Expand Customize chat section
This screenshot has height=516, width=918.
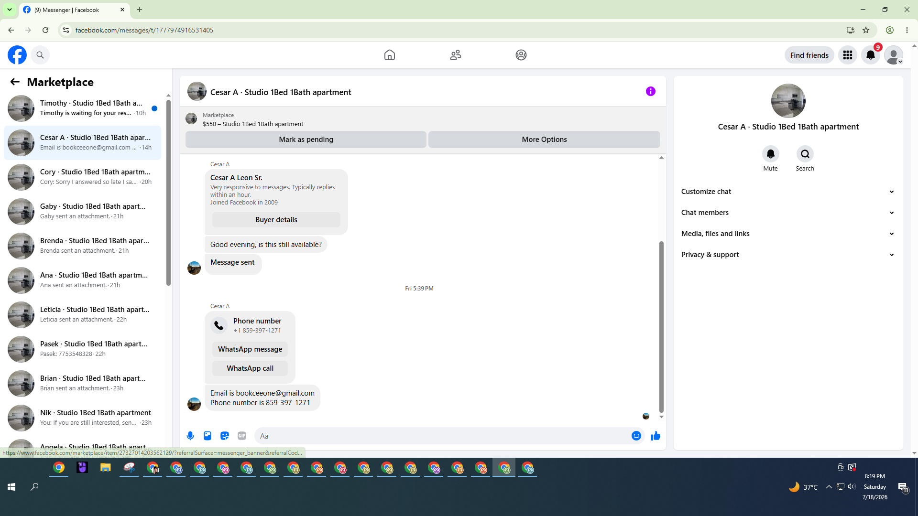coord(788,192)
